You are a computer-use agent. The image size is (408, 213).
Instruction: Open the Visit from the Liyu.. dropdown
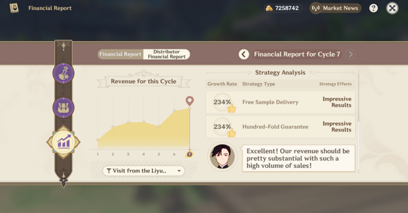143,171
